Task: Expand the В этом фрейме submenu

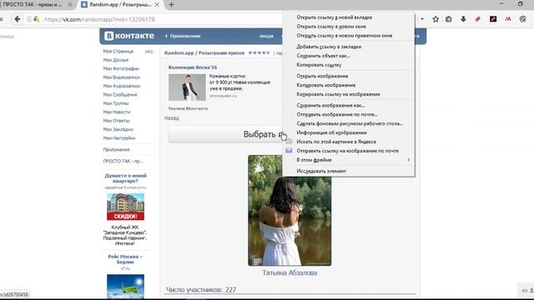Action: point(349,160)
